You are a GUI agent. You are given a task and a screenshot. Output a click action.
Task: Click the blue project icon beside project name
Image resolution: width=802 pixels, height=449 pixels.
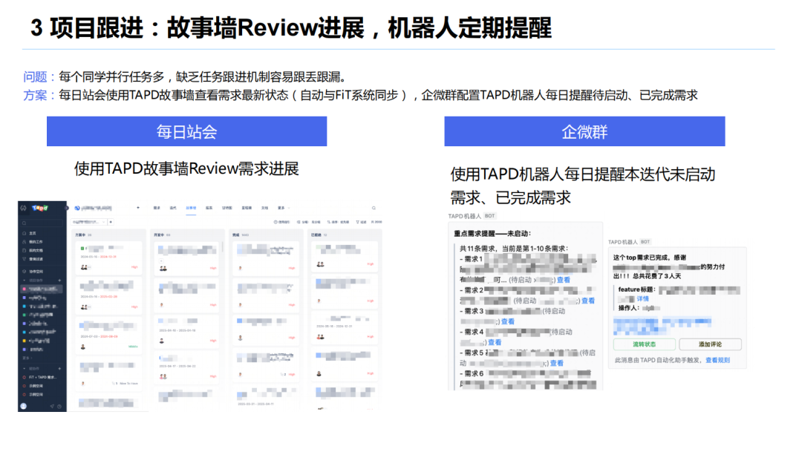tap(77, 208)
